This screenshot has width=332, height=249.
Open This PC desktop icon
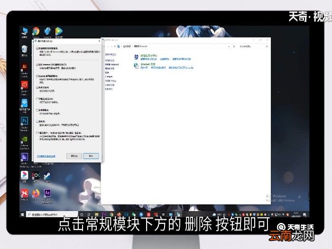25,33
